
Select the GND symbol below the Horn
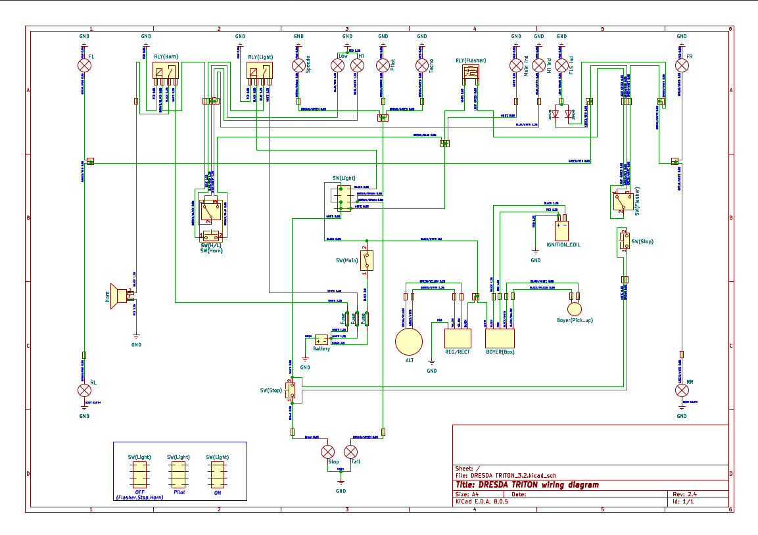(x=136, y=336)
